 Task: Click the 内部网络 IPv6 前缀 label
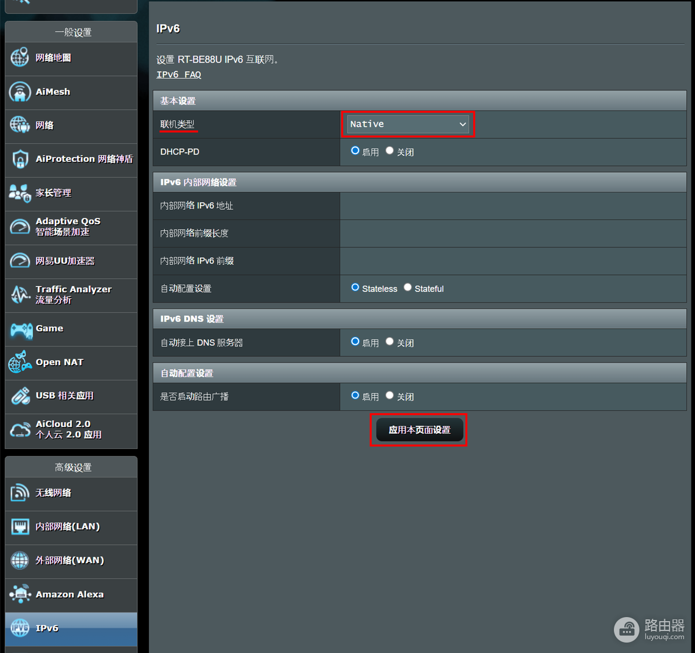point(197,261)
